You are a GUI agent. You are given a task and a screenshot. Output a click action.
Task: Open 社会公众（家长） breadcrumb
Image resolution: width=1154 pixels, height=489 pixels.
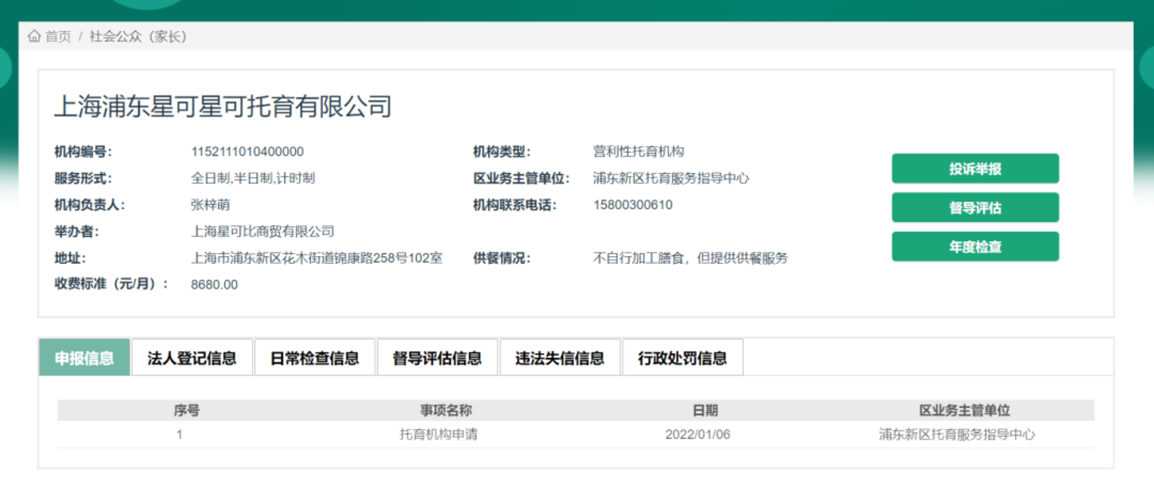(140, 36)
